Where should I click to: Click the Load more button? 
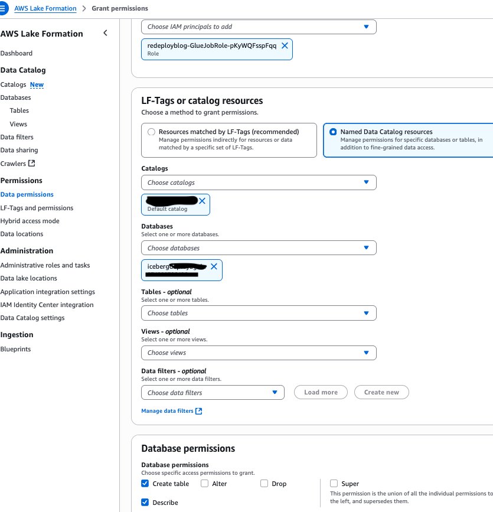321,392
